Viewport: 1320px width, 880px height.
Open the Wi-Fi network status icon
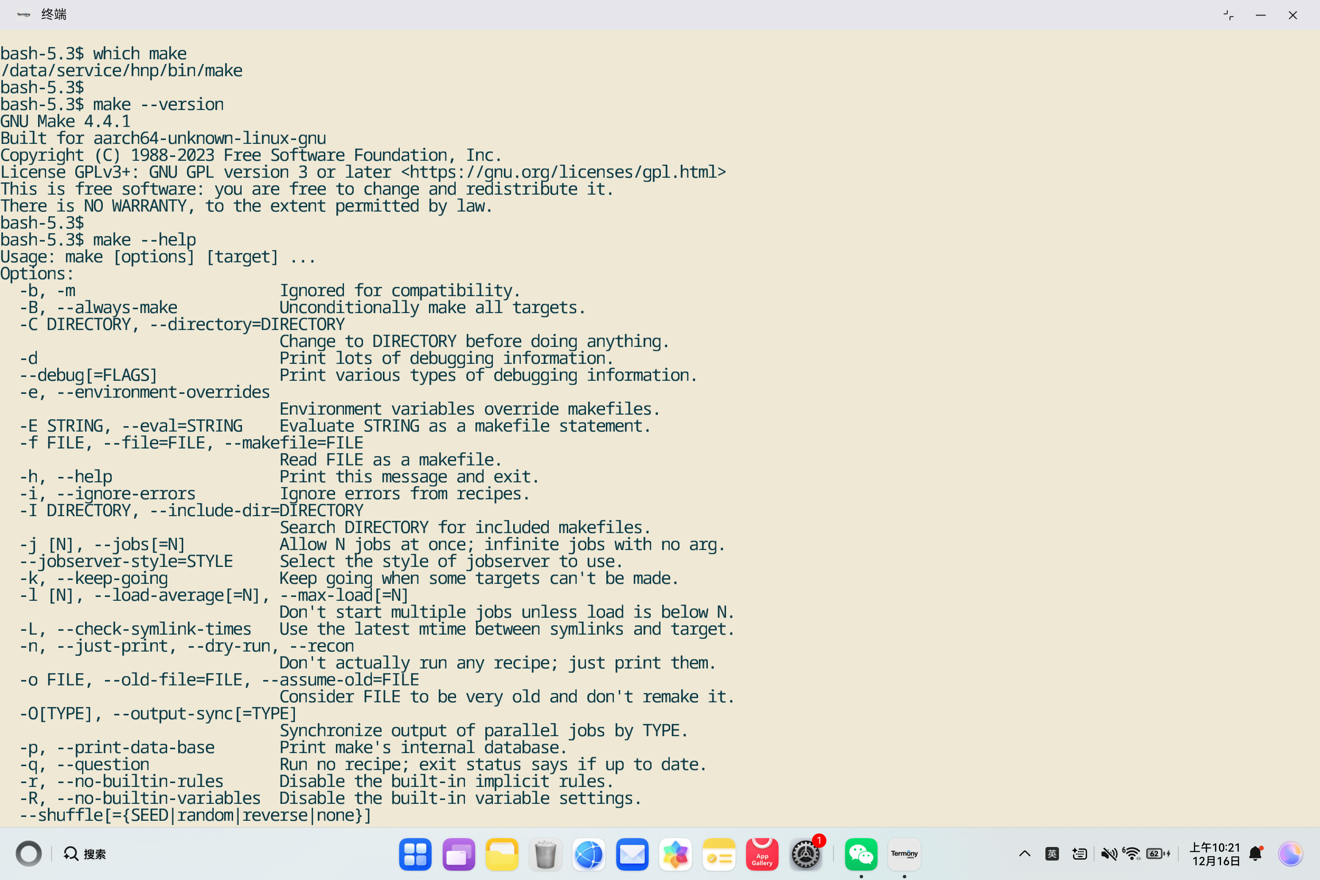pos(1132,854)
